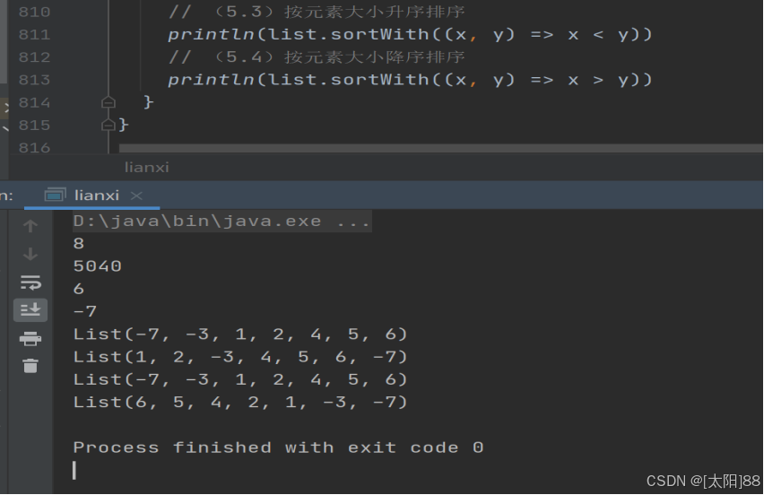Click line number 810 in the gutter
The height and width of the screenshot is (495, 764).
click(x=34, y=12)
